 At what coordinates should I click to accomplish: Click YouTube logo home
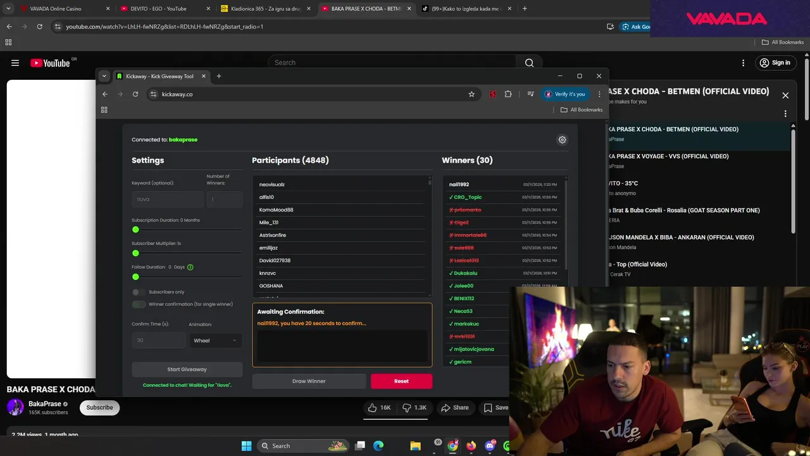tap(50, 63)
